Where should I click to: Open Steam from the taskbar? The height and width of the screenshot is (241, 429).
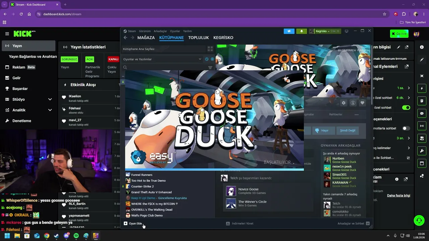[56, 236]
